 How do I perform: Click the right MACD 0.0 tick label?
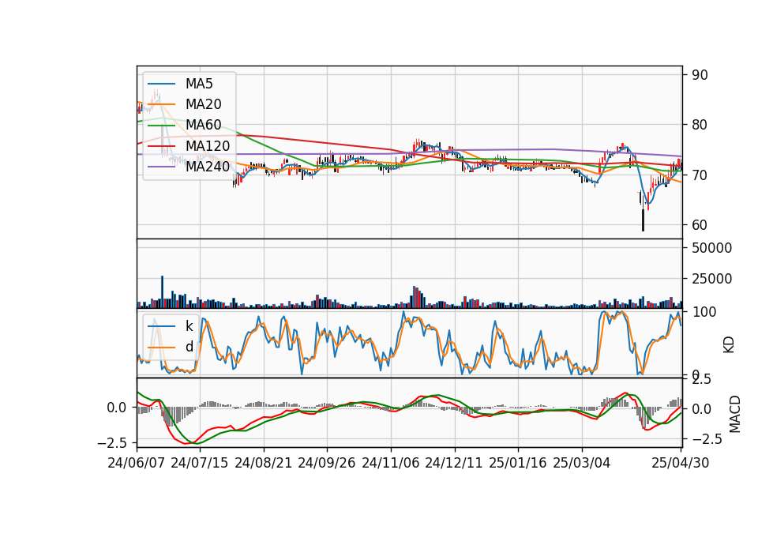[701, 409]
